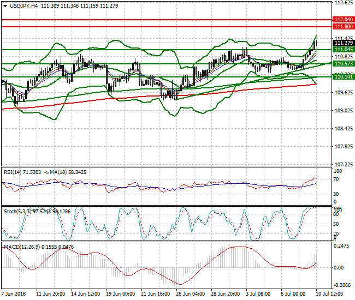The image size is (355, 300).
Task: Select the green horizontal line at 110.573
Action: pos(167,64)
